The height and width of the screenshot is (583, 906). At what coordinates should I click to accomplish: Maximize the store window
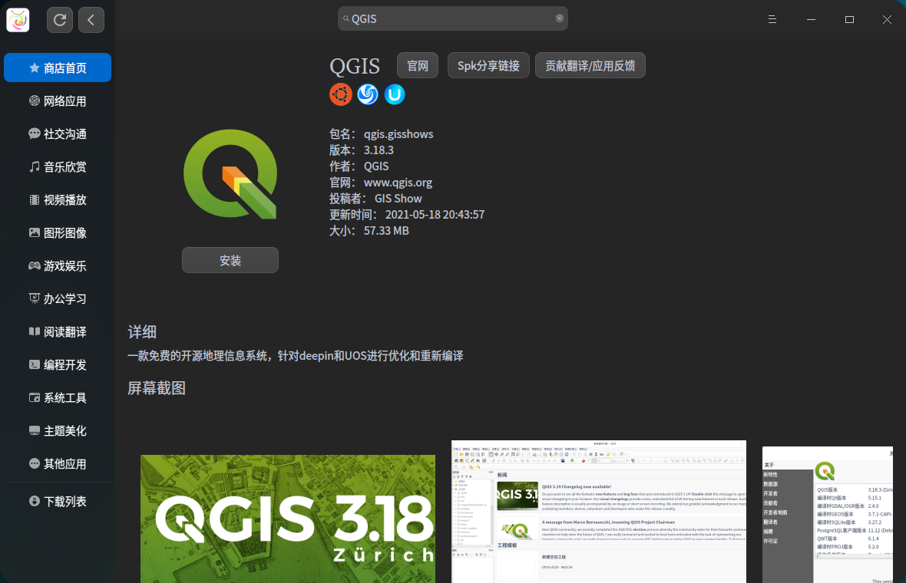pos(849,20)
